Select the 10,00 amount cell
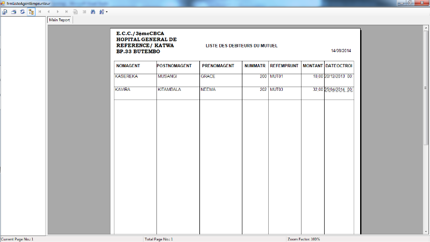430x242 pixels. [318, 76]
